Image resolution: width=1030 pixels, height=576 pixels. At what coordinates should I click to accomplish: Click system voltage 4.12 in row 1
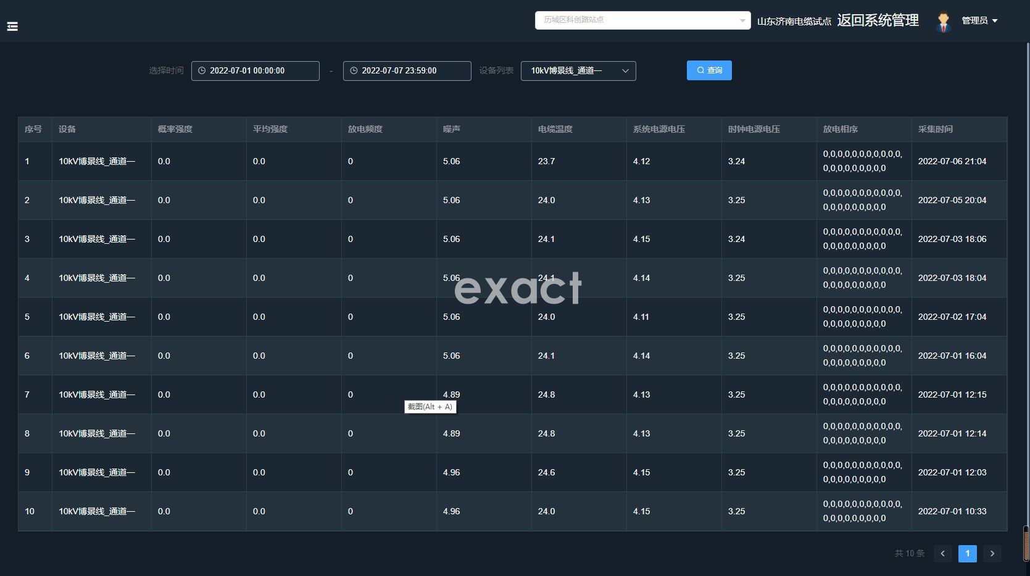point(641,162)
